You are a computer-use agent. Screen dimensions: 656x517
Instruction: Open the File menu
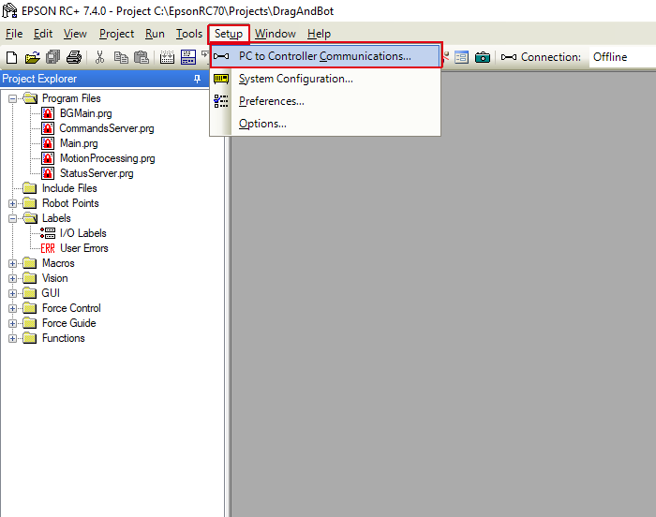click(14, 34)
